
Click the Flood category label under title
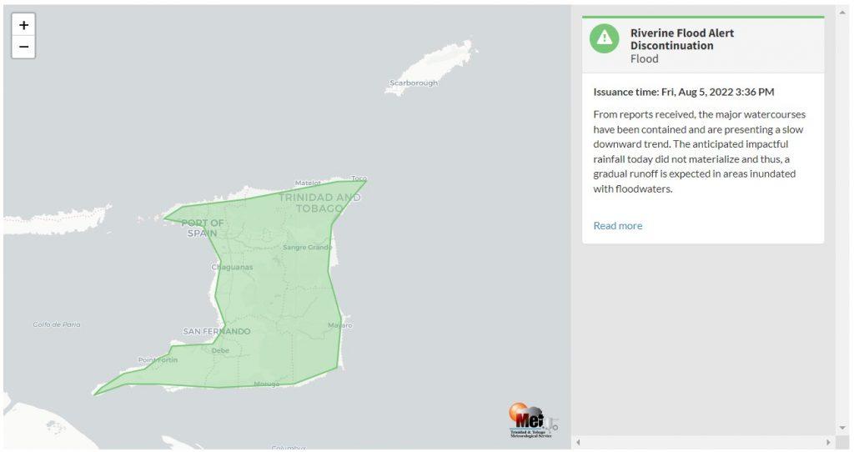click(645, 59)
